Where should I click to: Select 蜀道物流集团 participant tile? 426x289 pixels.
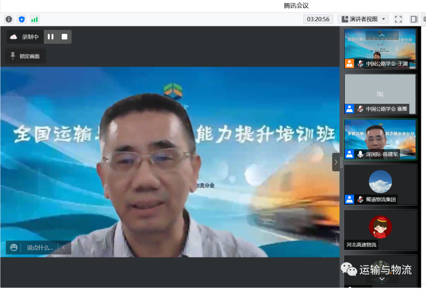point(380,185)
